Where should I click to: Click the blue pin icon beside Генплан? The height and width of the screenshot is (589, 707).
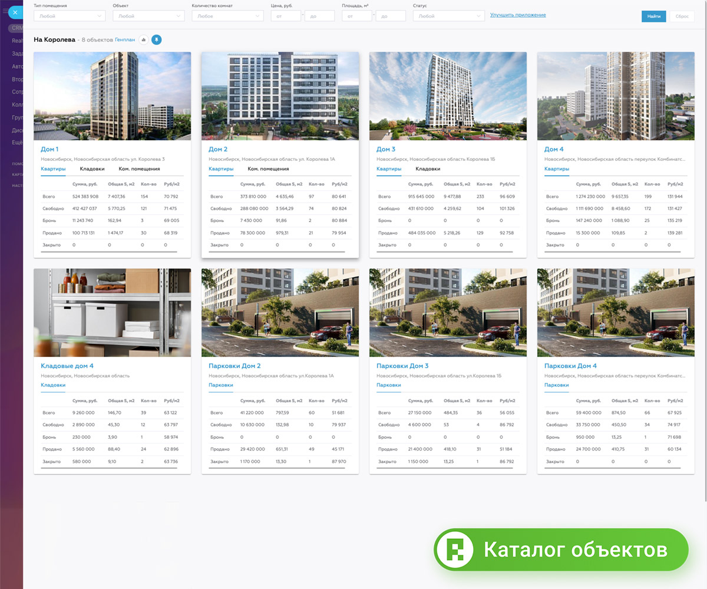[156, 39]
